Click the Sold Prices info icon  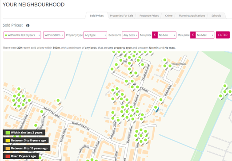pos(28,25)
